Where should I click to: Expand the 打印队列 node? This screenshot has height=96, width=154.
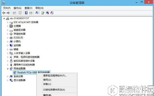pyautogui.click(x=8, y=38)
